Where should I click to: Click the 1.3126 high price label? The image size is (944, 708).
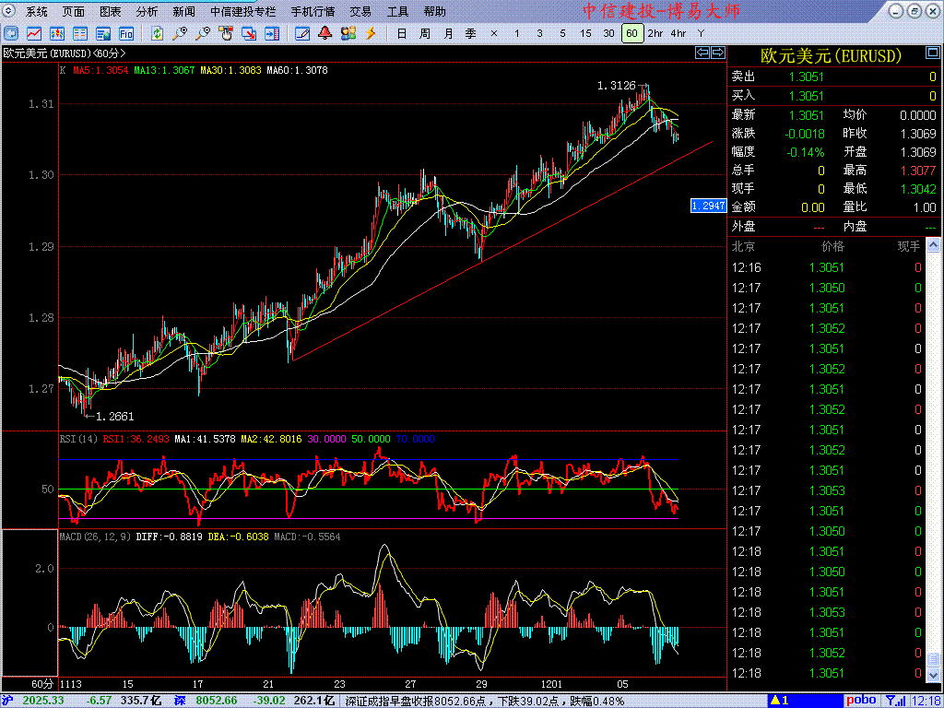617,86
